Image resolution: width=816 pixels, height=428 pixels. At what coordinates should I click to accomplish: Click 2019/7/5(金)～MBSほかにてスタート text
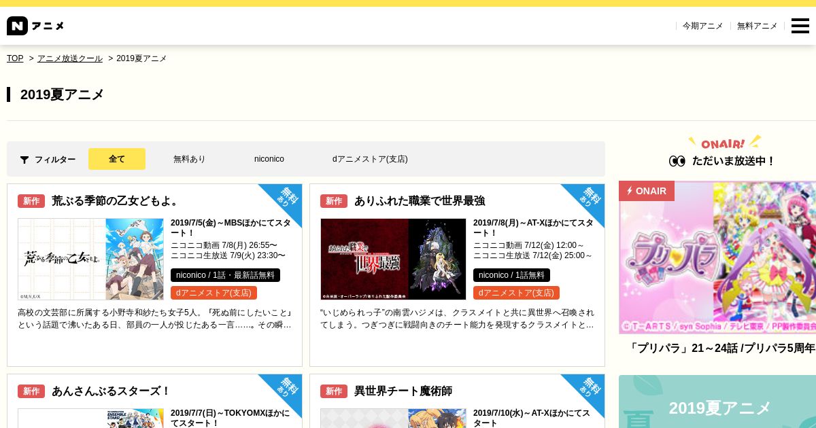(x=231, y=228)
